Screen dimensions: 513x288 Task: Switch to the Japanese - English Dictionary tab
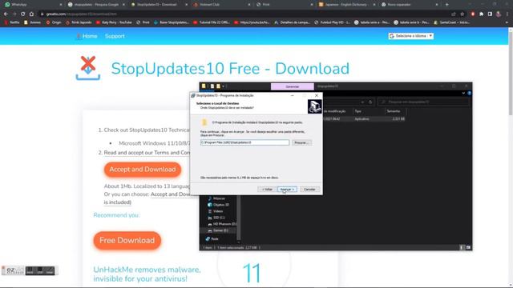pyautogui.click(x=346, y=5)
